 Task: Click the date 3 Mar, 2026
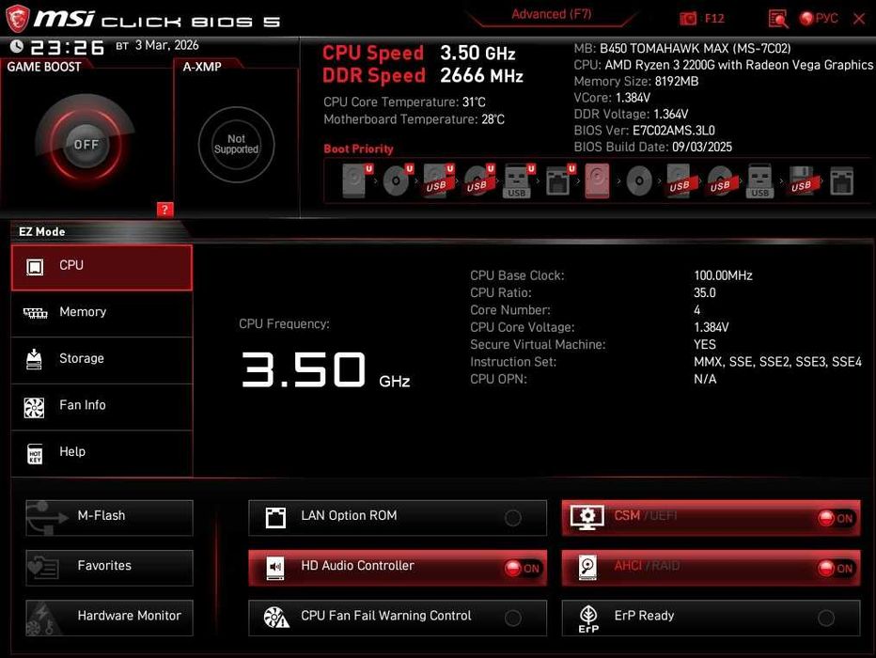(166, 45)
